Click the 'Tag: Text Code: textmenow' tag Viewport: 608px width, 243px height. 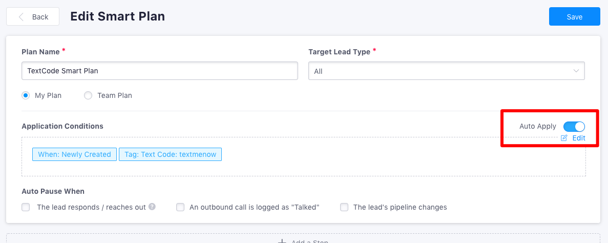point(170,154)
